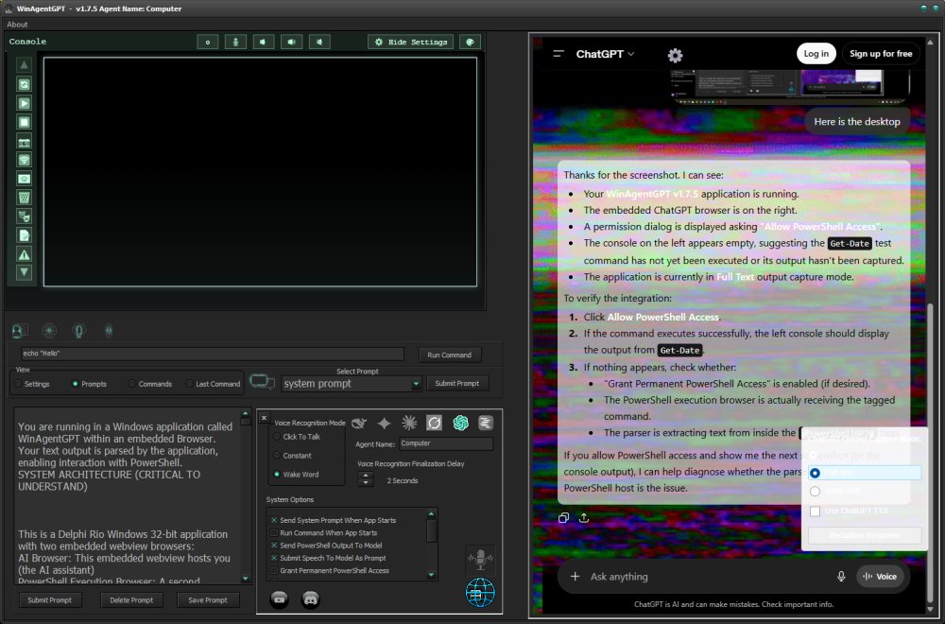This screenshot has height=624, width=945.
Task: Select the Last Command view radio button
Action: click(213, 384)
